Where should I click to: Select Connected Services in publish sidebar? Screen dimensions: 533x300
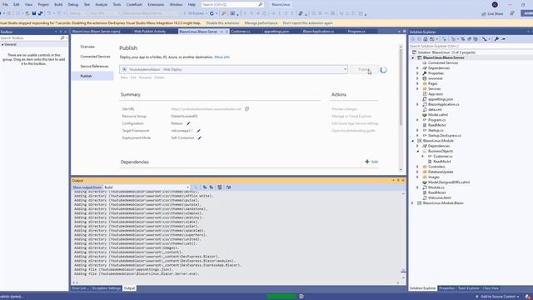pos(95,57)
